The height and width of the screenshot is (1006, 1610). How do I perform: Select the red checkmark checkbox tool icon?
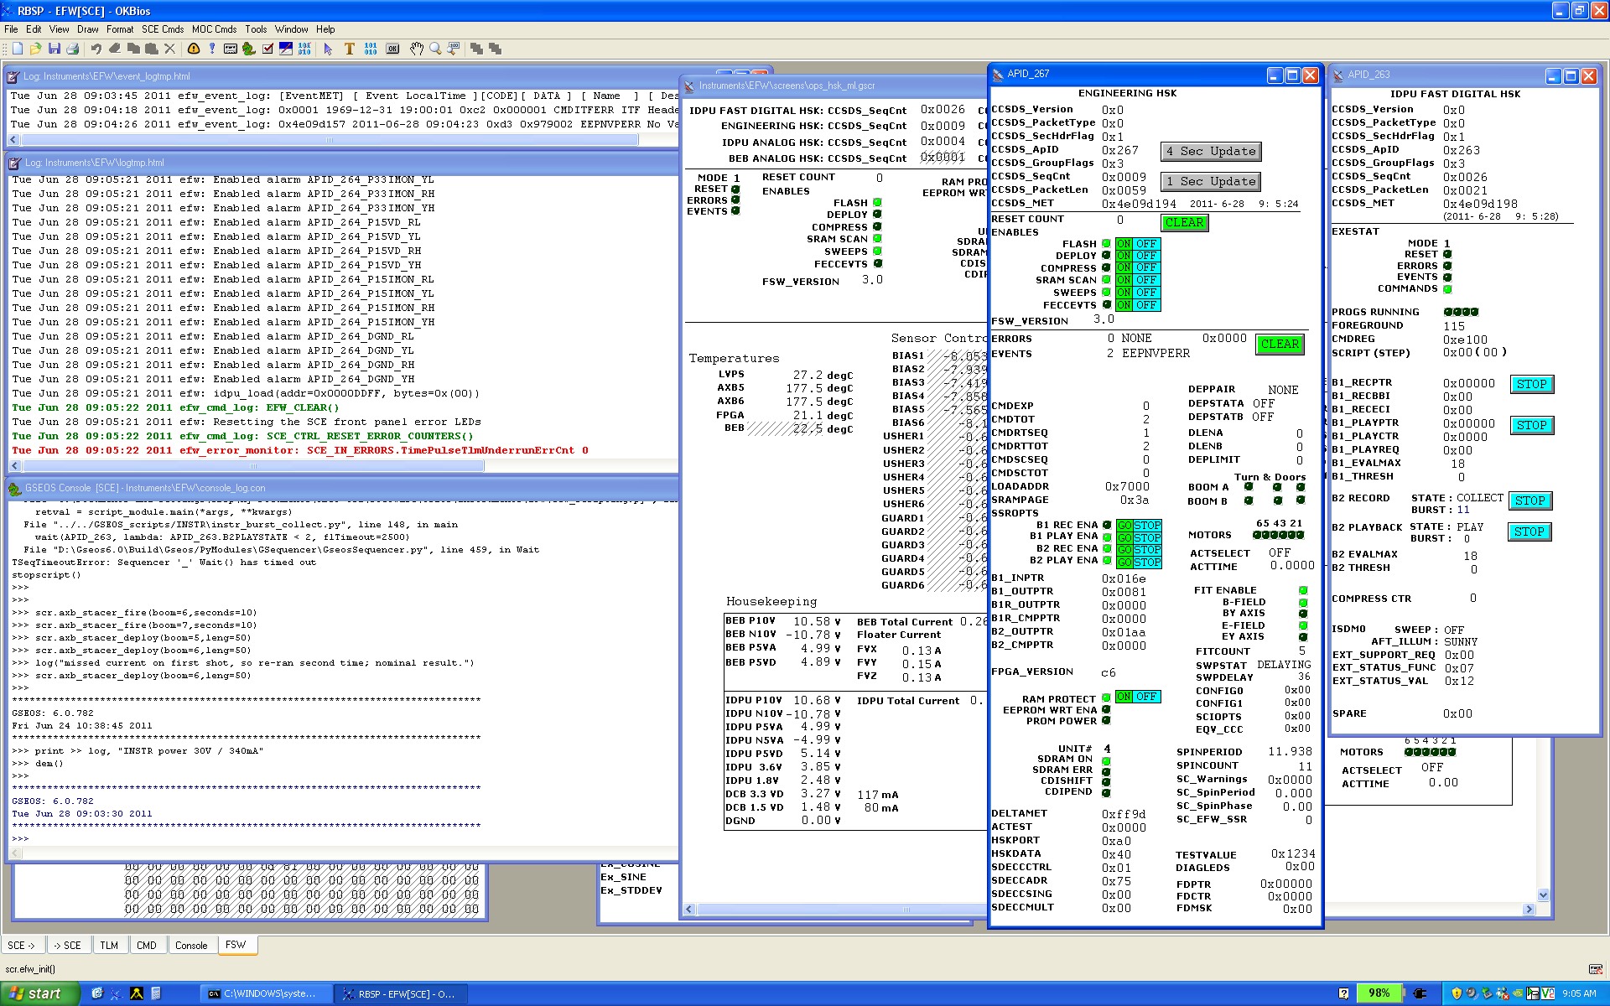coord(267,49)
